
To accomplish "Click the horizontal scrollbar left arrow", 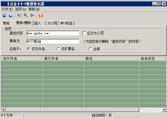I will click(3, 109).
